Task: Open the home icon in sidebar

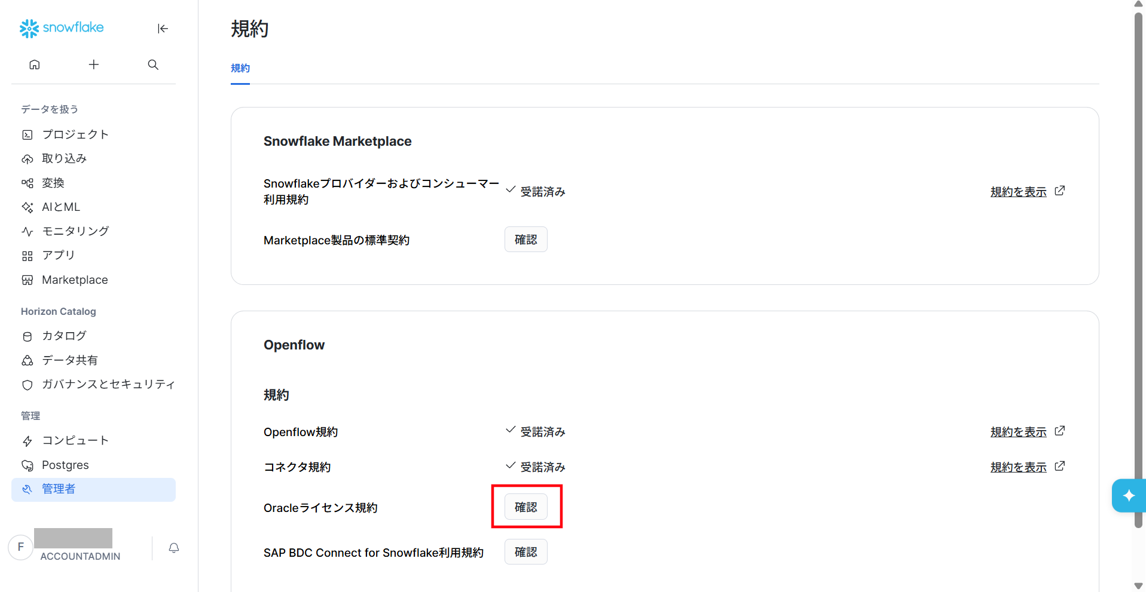Action: click(35, 65)
